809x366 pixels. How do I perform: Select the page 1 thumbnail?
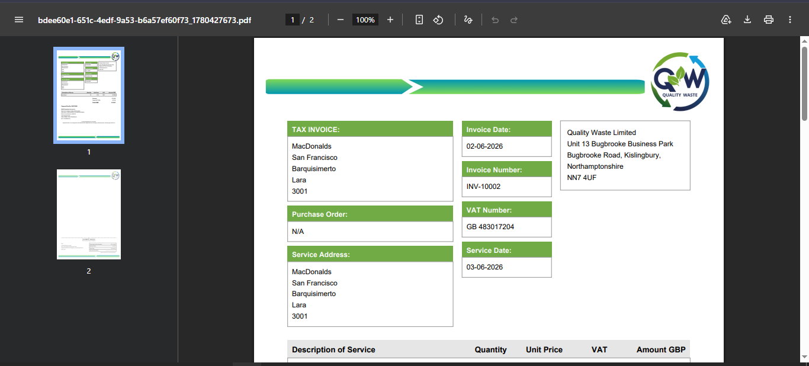[89, 95]
